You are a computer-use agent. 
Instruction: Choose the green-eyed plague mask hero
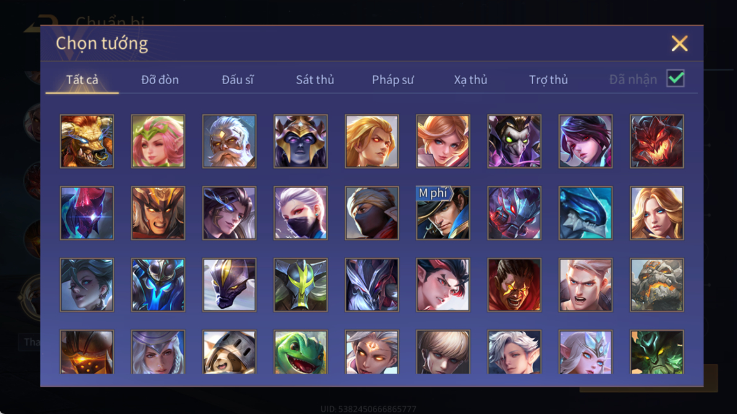coord(514,141)
